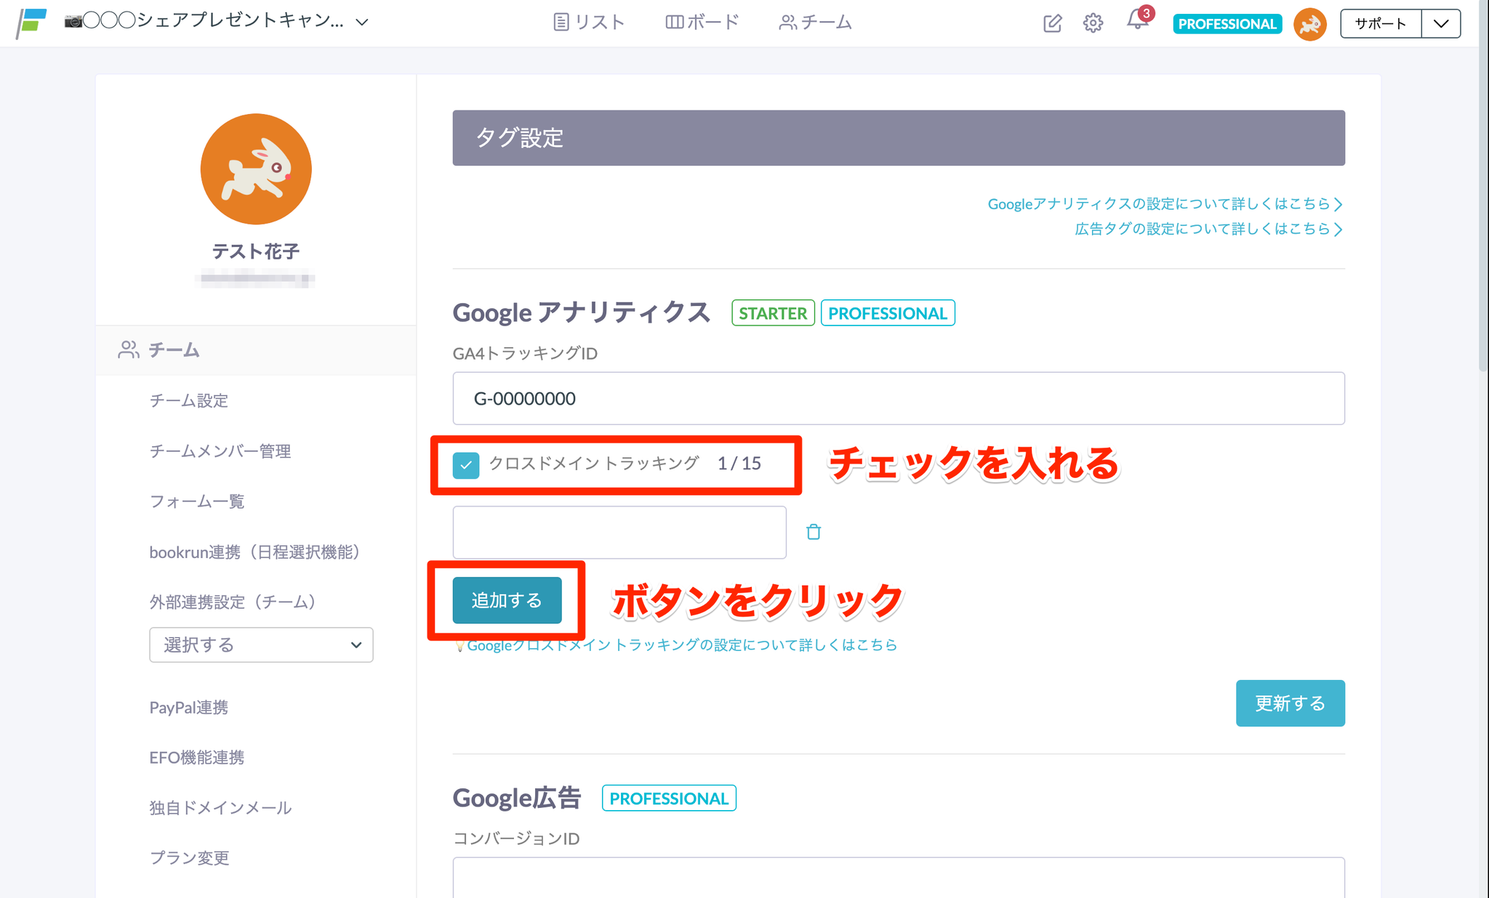
Task: Open settings gear icon
Action: coord(1092,23)
